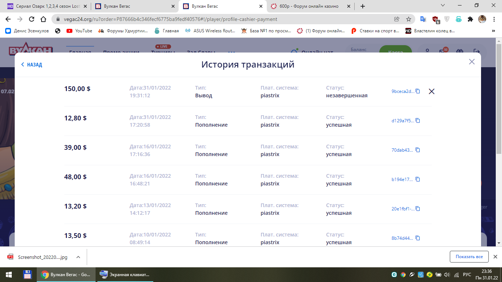Select the 150,00 $ amount
This screenshot has height=282, width=502.
(77, 89)
